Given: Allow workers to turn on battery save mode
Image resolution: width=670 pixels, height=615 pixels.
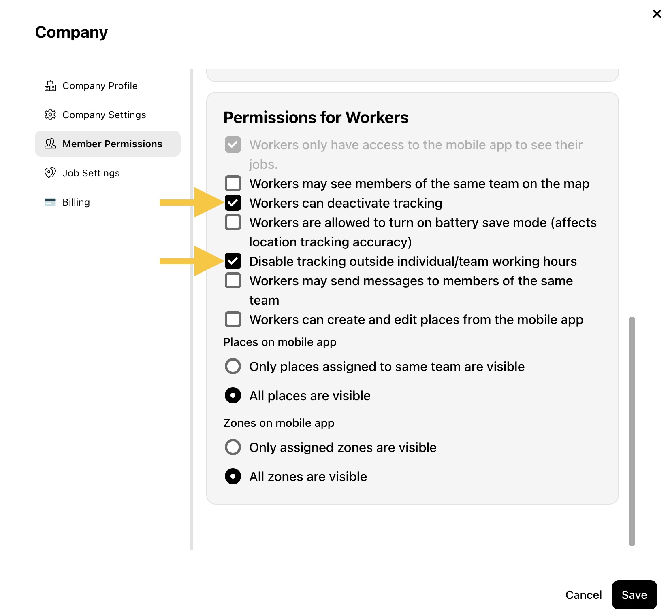Looking at the screenshot, I should 233,222.
